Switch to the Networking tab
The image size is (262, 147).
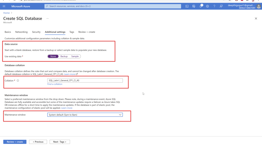click(21, 32)
